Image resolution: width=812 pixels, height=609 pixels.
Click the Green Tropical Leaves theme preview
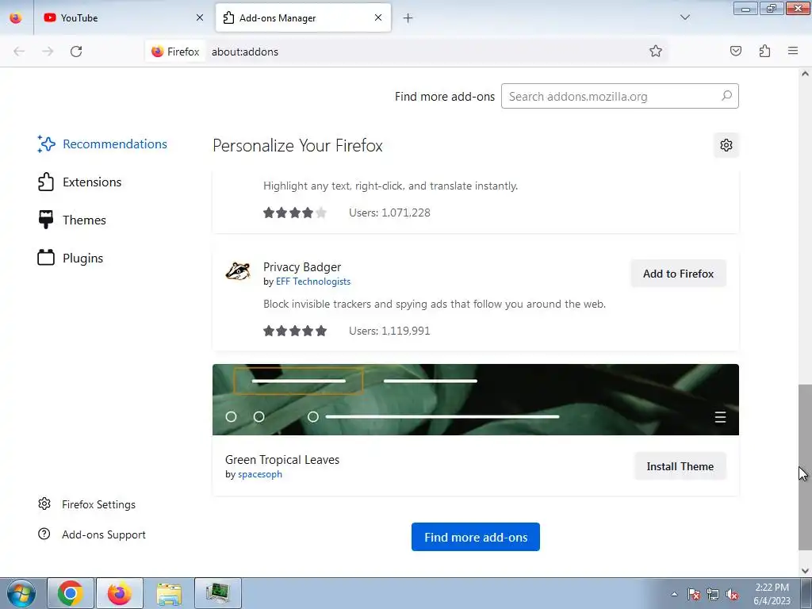coord(476,400)
